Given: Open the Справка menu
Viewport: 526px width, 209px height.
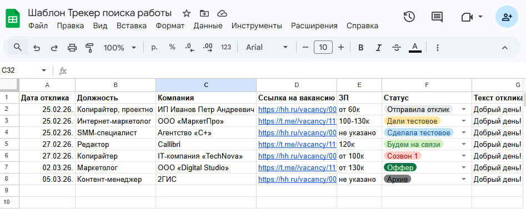Looking at the screenshot, I should tap(362, 26).
